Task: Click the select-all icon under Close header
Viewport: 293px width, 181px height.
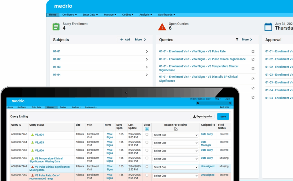Action: pos(147,129)
